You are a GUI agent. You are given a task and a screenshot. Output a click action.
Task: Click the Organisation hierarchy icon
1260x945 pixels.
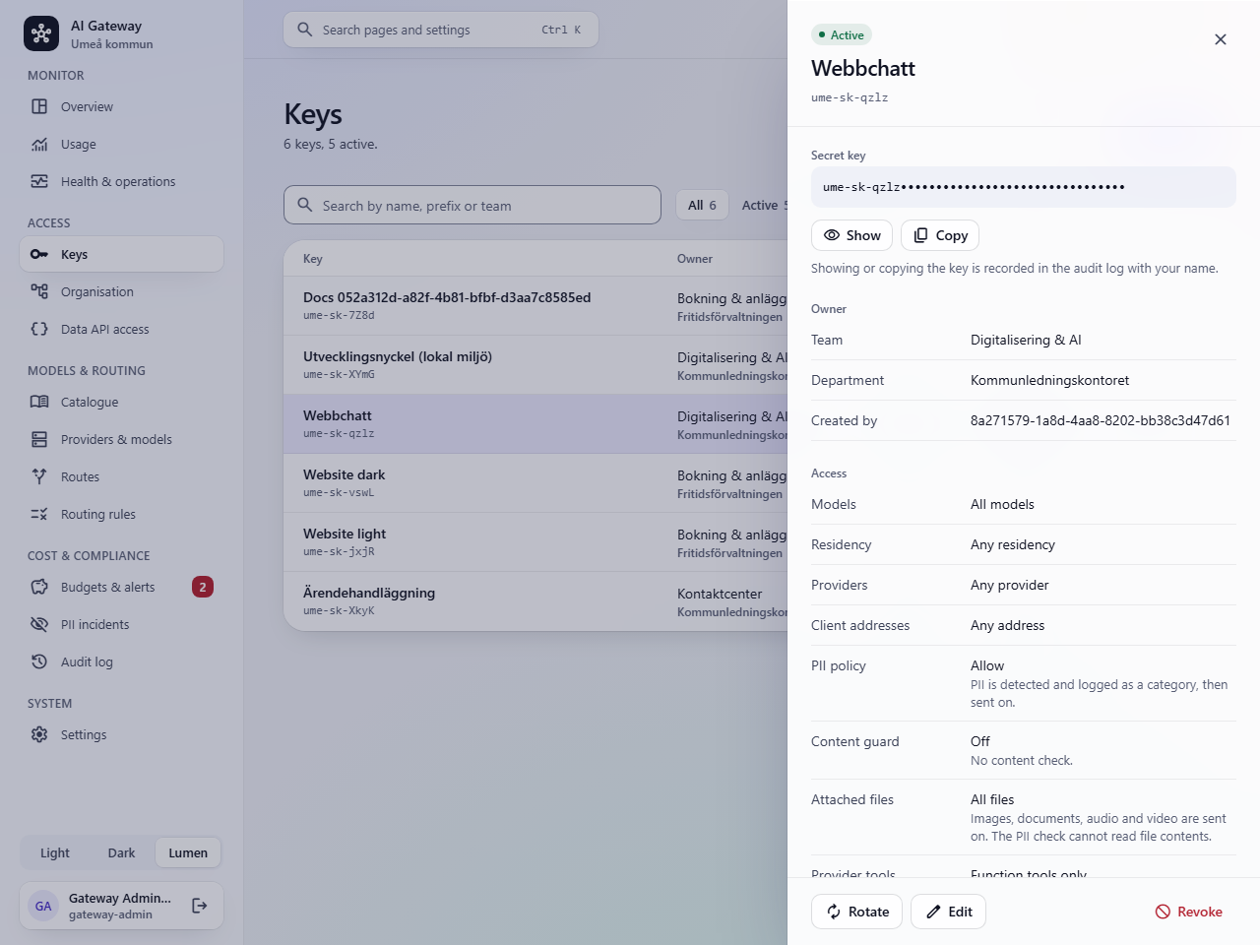pyautogui.click(x=39, y=291)
